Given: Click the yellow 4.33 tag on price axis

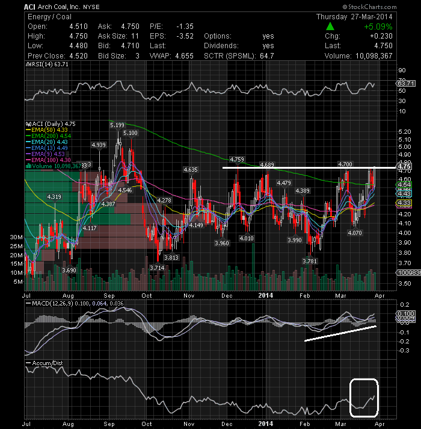Looking at the screenshot, I should [404, 202].
